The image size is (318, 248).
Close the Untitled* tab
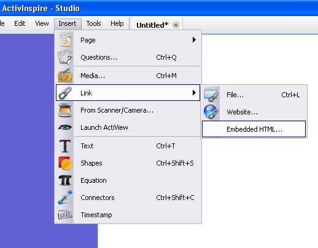pos(176,25)
